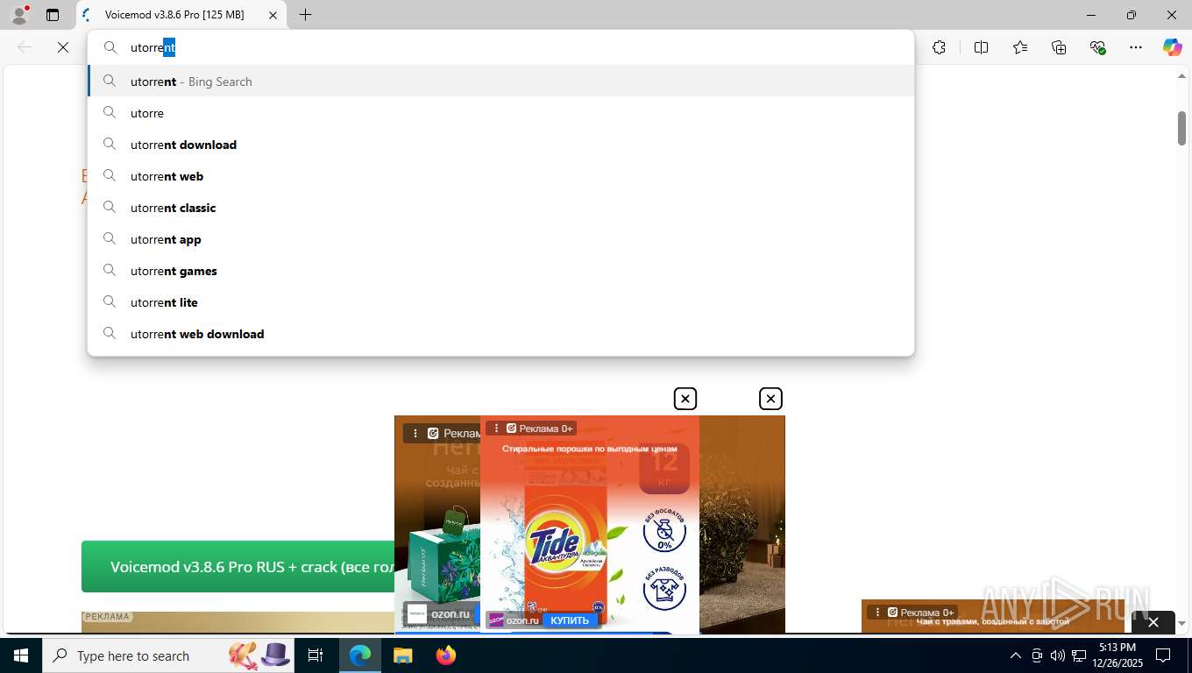The width and height of the screenshot is (1192, 673).
Task: Open Settings and more ellipsis menu
Action: pyautogui.click(x=1136, y=47)
